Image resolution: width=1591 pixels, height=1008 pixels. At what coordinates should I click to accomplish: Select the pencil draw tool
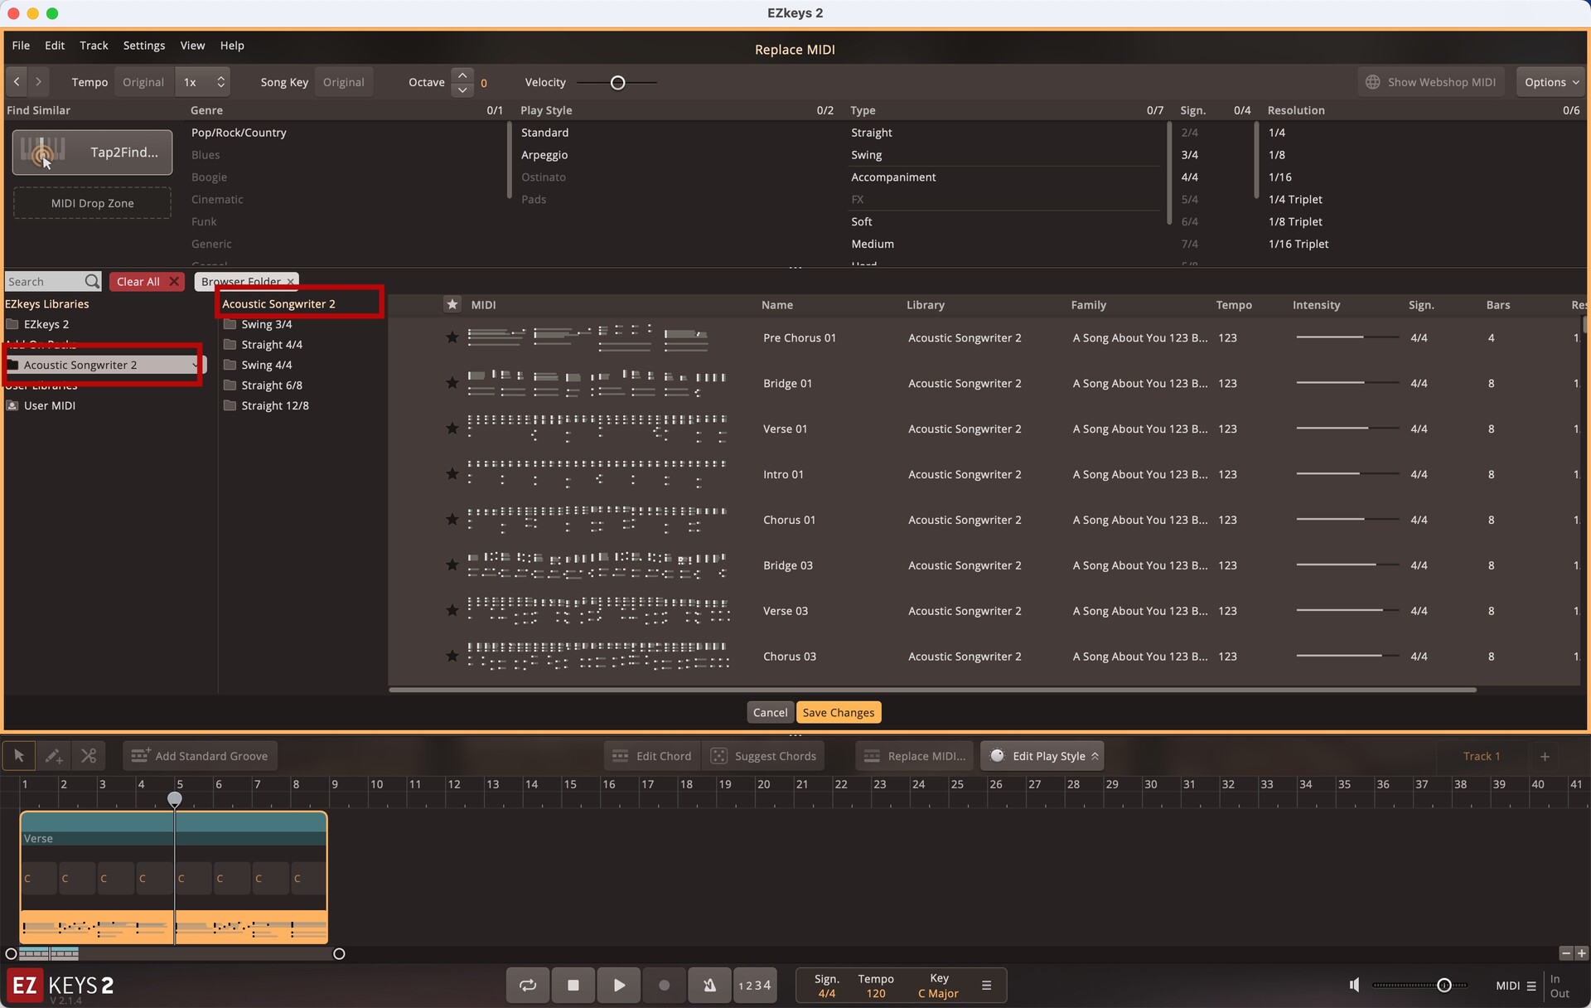(54, 756)
